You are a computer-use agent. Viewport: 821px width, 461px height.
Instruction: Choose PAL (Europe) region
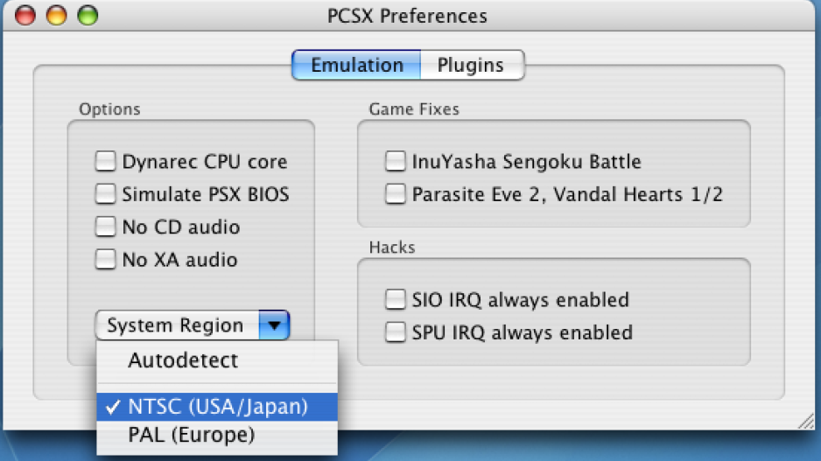click(217, 435)
